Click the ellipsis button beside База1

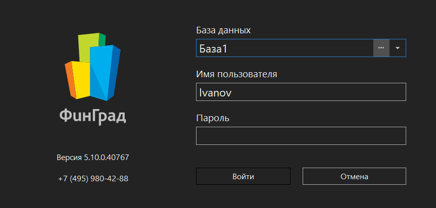381,48
